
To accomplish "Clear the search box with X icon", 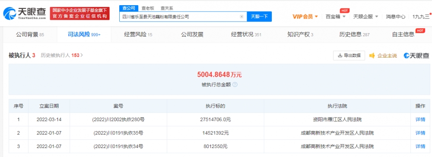I will (x=241, y=17).
